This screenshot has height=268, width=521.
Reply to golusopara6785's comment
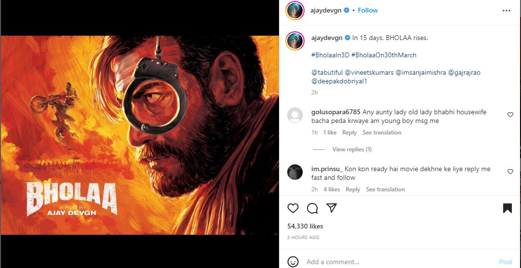coord(349,133)
